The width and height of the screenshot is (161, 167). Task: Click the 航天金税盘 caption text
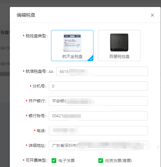[72, 56]
